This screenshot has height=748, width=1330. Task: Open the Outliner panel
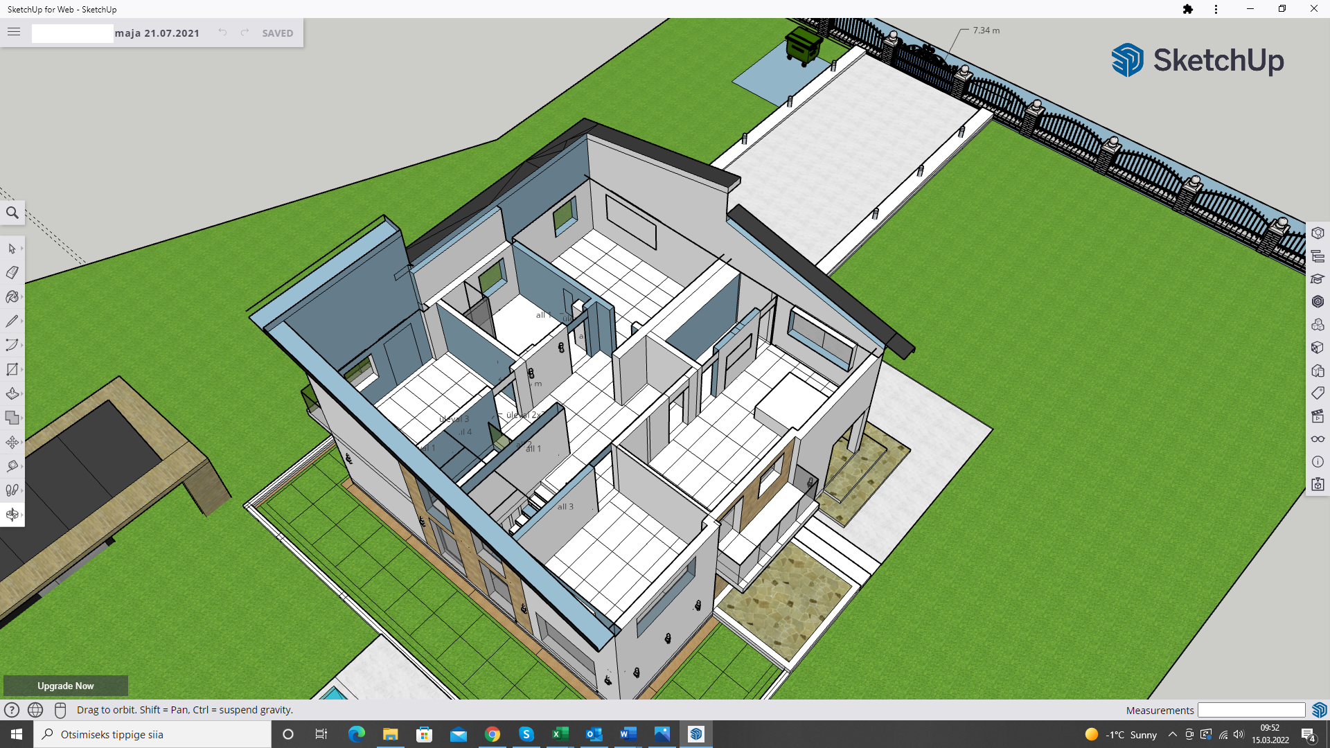click(x=1318, y=256)
